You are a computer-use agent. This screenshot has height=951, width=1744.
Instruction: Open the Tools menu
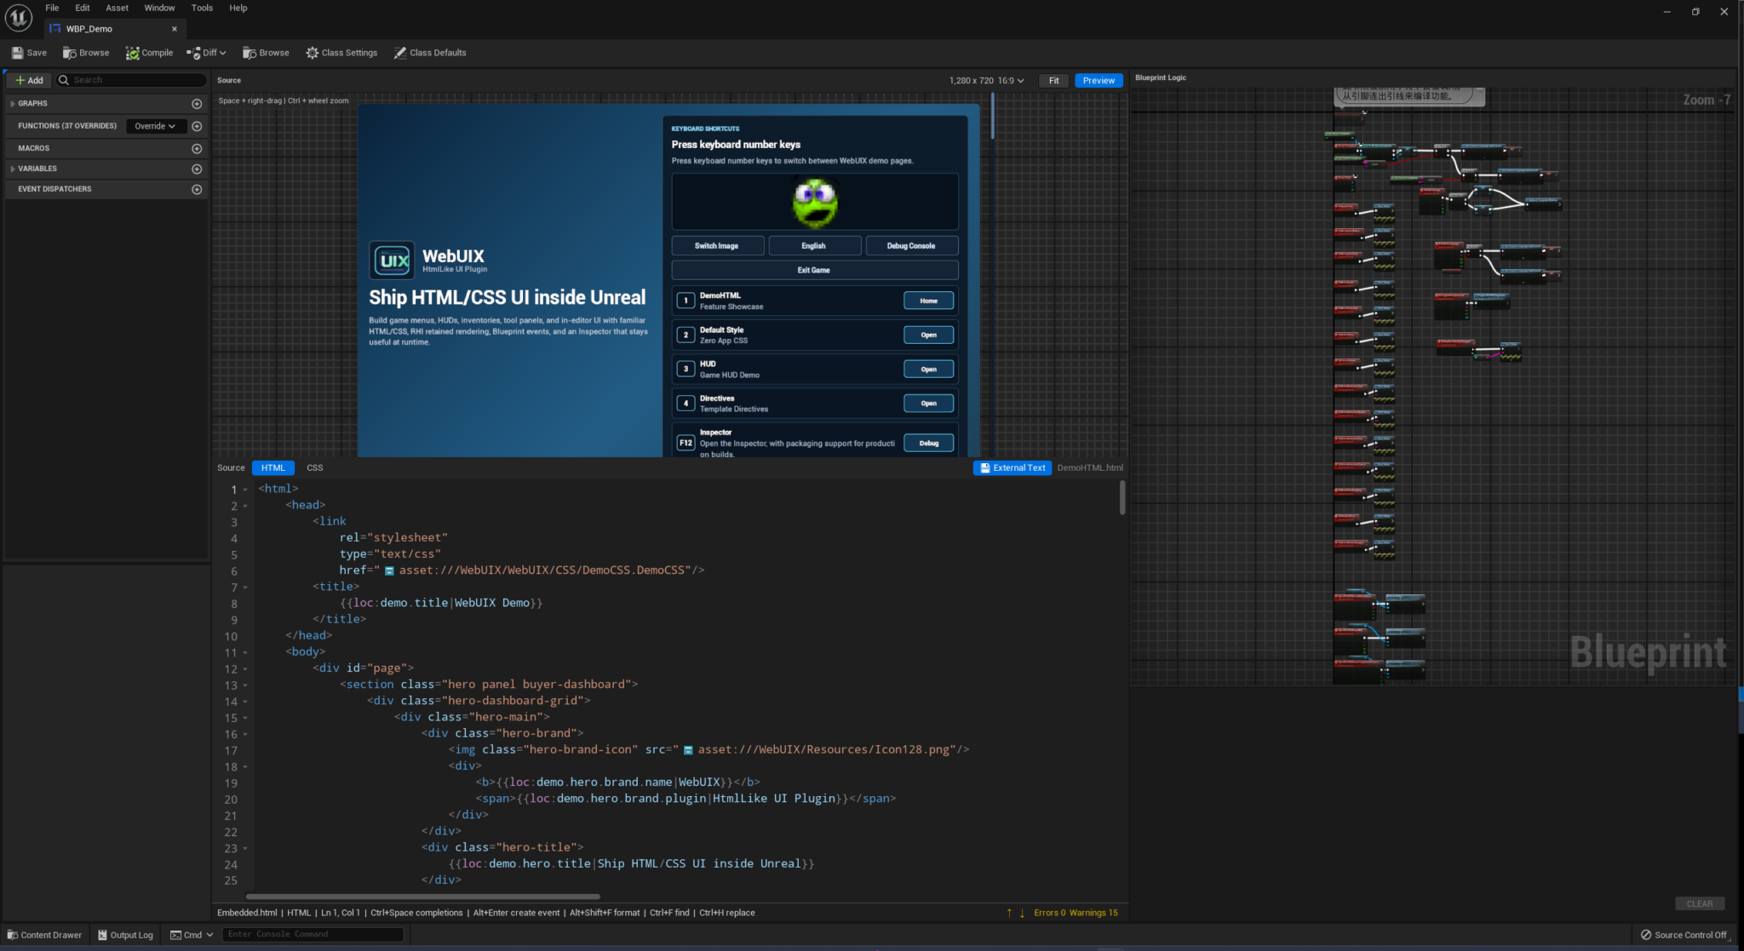202,8
